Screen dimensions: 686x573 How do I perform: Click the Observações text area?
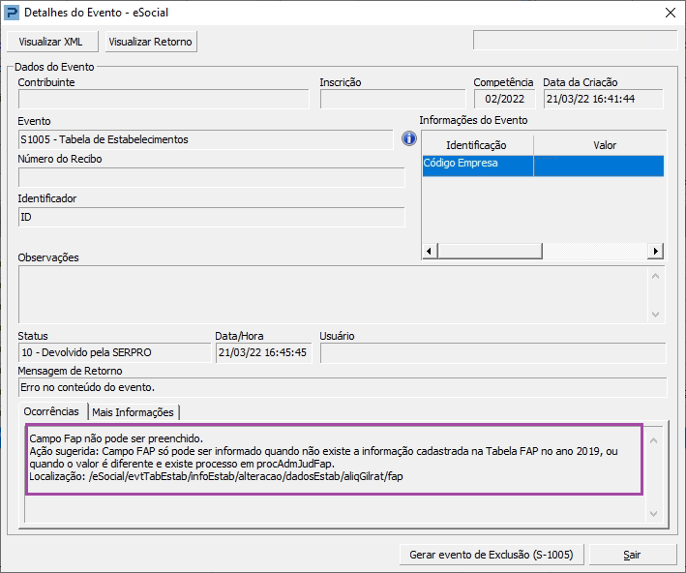pos(334,294)
